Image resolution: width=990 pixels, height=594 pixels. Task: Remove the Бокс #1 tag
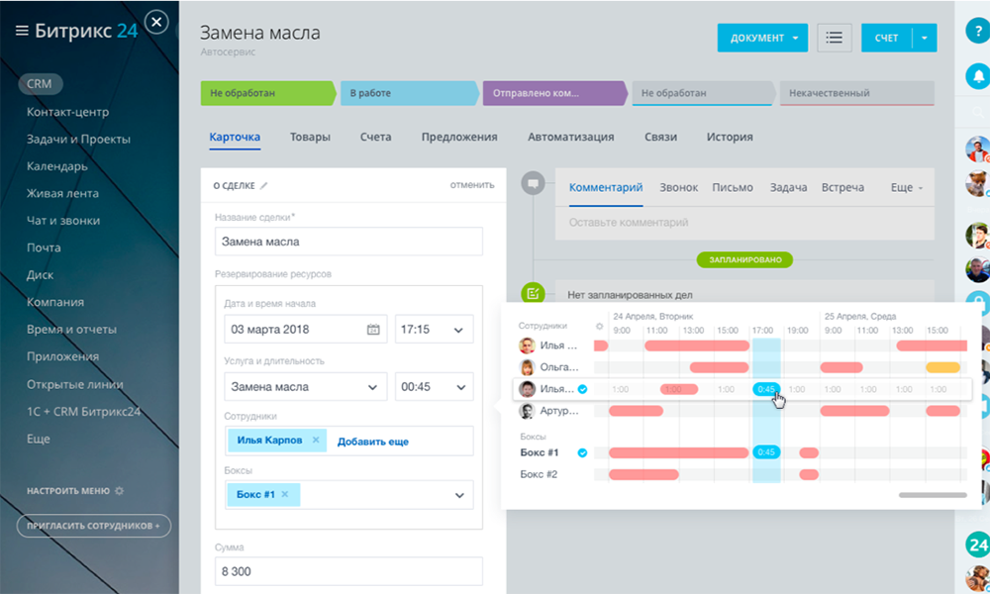pyautogui.click(x=285, y=494)
